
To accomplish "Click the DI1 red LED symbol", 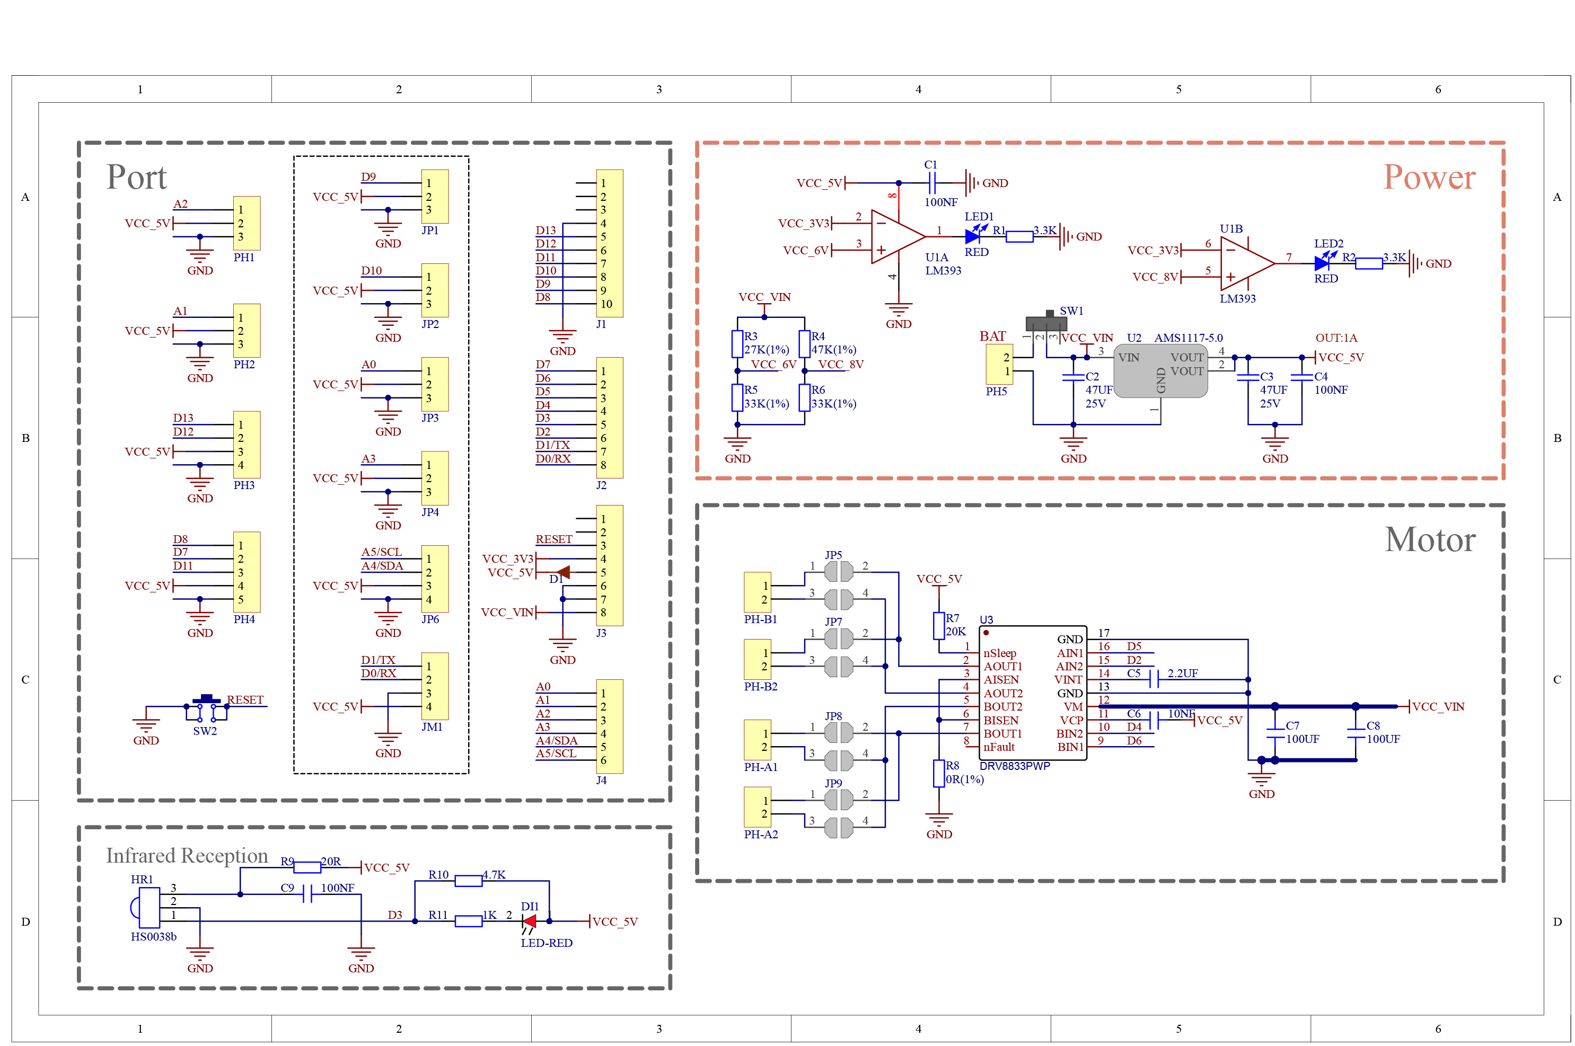I will [x=529, y=921].
